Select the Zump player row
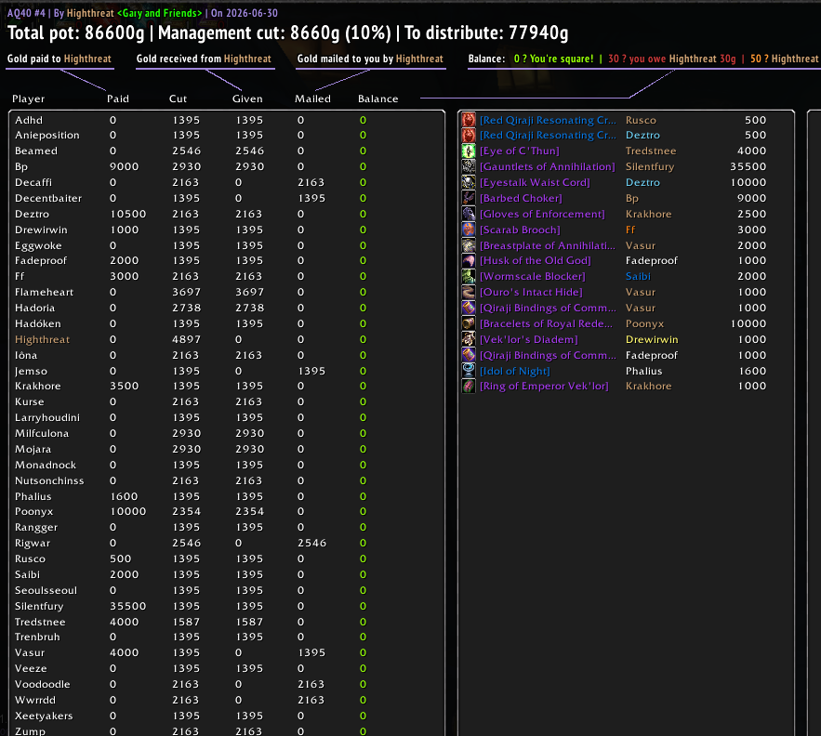The height and width of the screenshot is (736, 821). coord(226,730)
